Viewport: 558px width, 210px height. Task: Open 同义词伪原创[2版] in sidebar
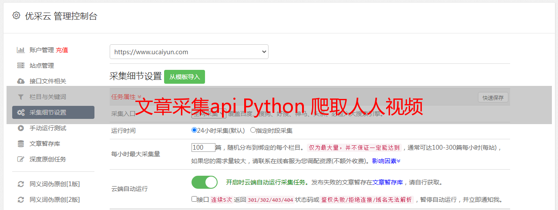click(54, 200)
